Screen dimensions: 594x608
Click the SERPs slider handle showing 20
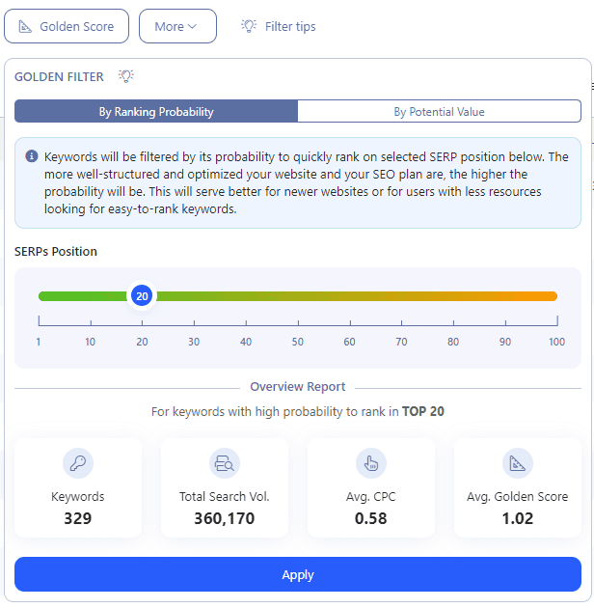pos(142,296)
